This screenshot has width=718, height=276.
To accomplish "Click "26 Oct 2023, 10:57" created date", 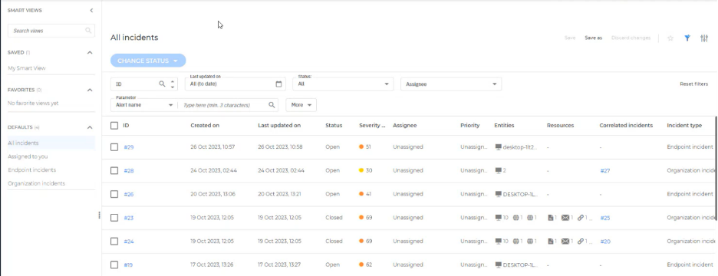I will [212, 147].
